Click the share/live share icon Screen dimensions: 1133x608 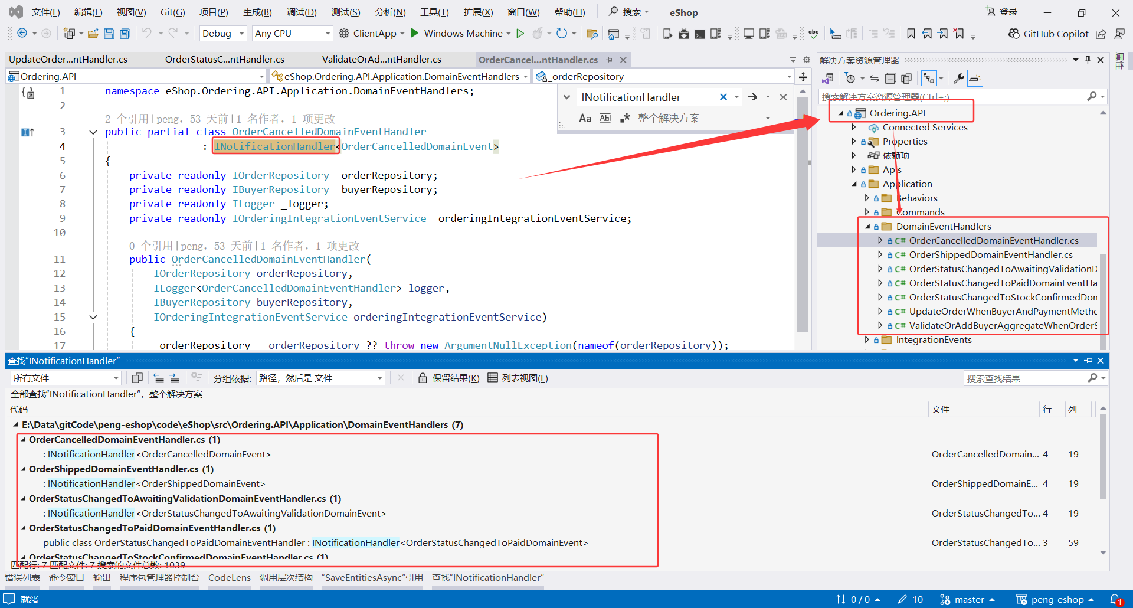click(1101, 34)
